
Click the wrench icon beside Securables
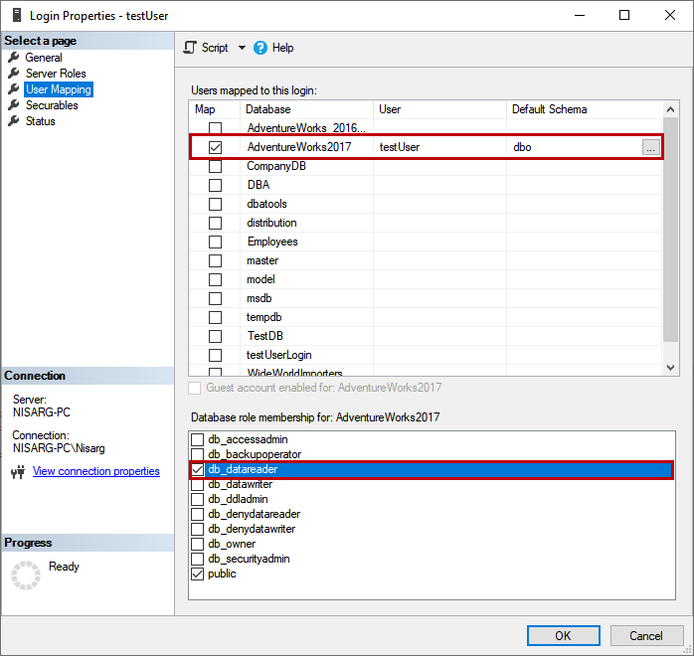pos(14,105)
